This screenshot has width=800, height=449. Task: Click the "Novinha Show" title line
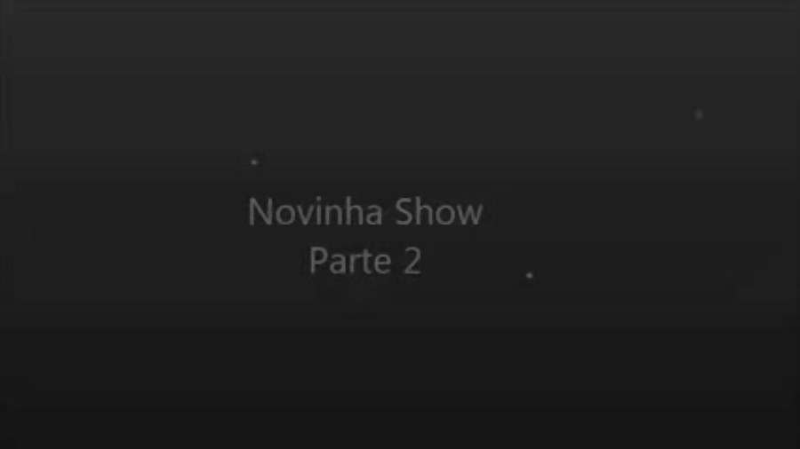(x=364, y=212)
